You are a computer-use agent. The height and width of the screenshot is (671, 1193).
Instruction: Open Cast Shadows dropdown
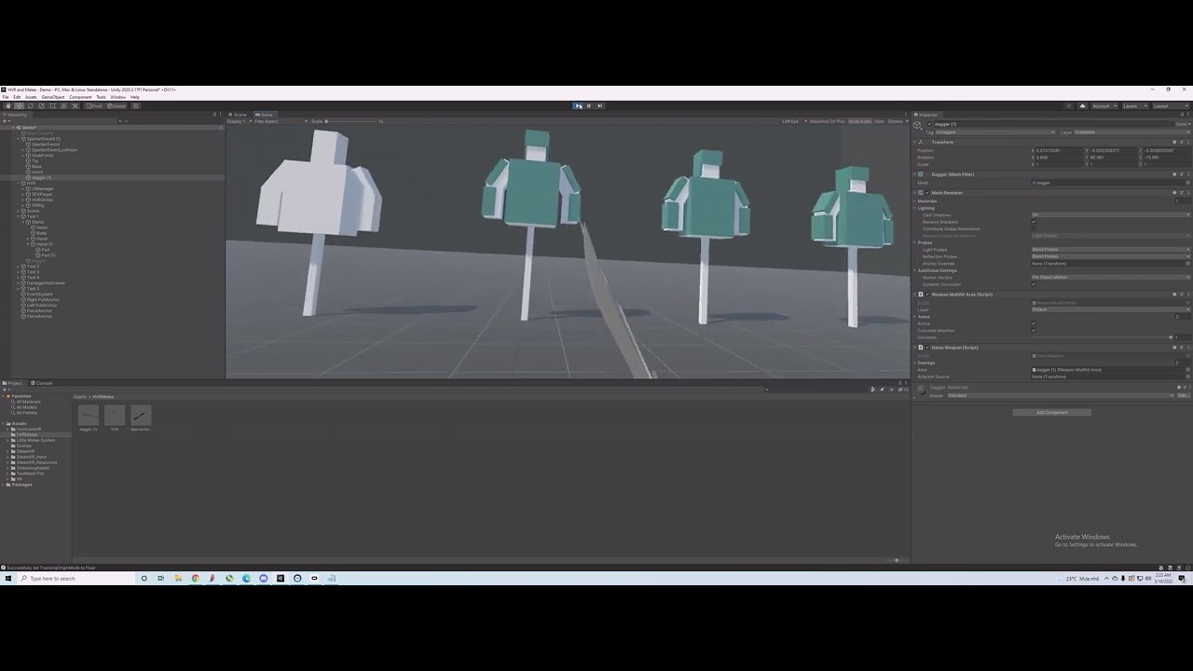tap(1110, 214)
